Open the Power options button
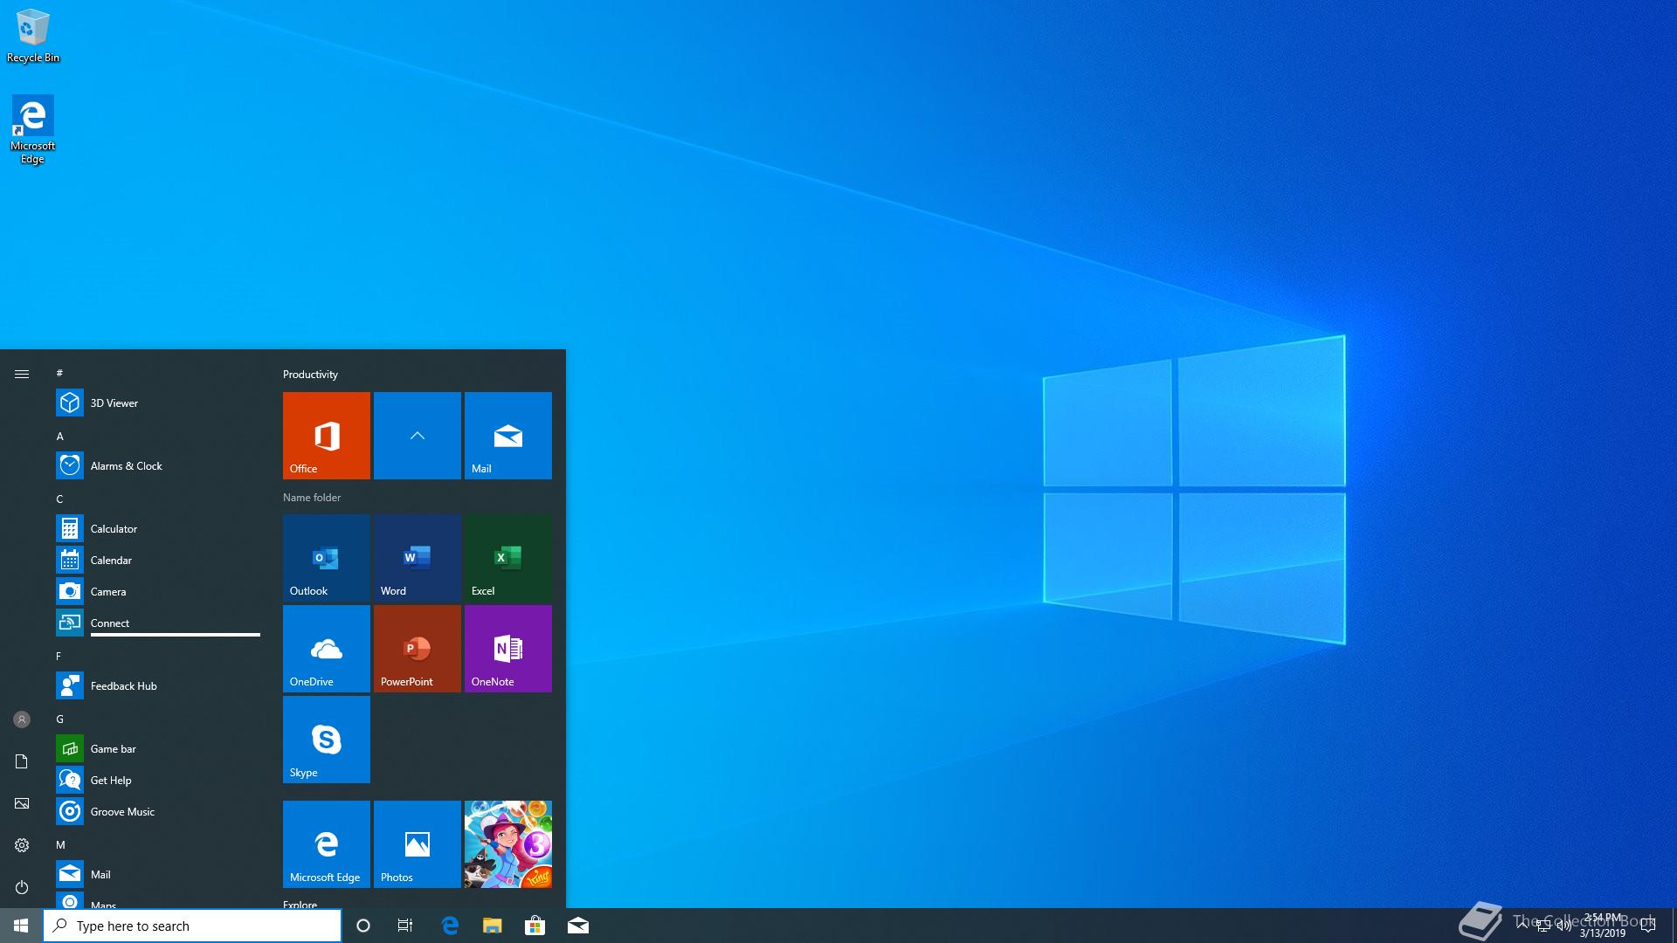Screen dimensions: 1677x943 coord(22,887)
